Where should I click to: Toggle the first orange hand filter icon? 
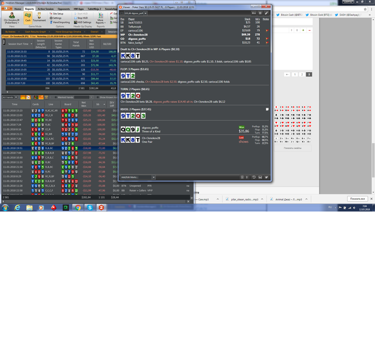[22, 97]
